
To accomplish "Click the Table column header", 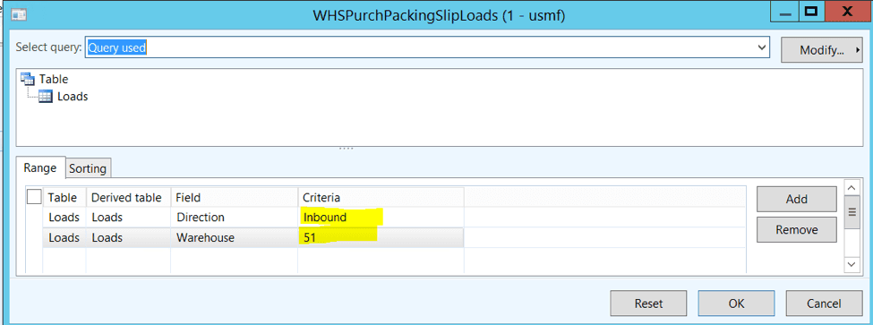I will coord(64,197).
